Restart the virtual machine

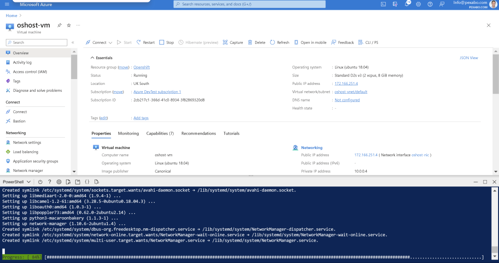[x=145, y=42]
